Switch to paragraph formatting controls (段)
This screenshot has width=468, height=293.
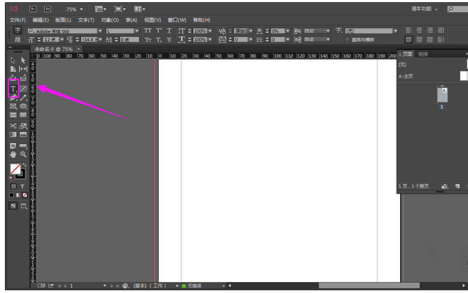click(18, 39)
